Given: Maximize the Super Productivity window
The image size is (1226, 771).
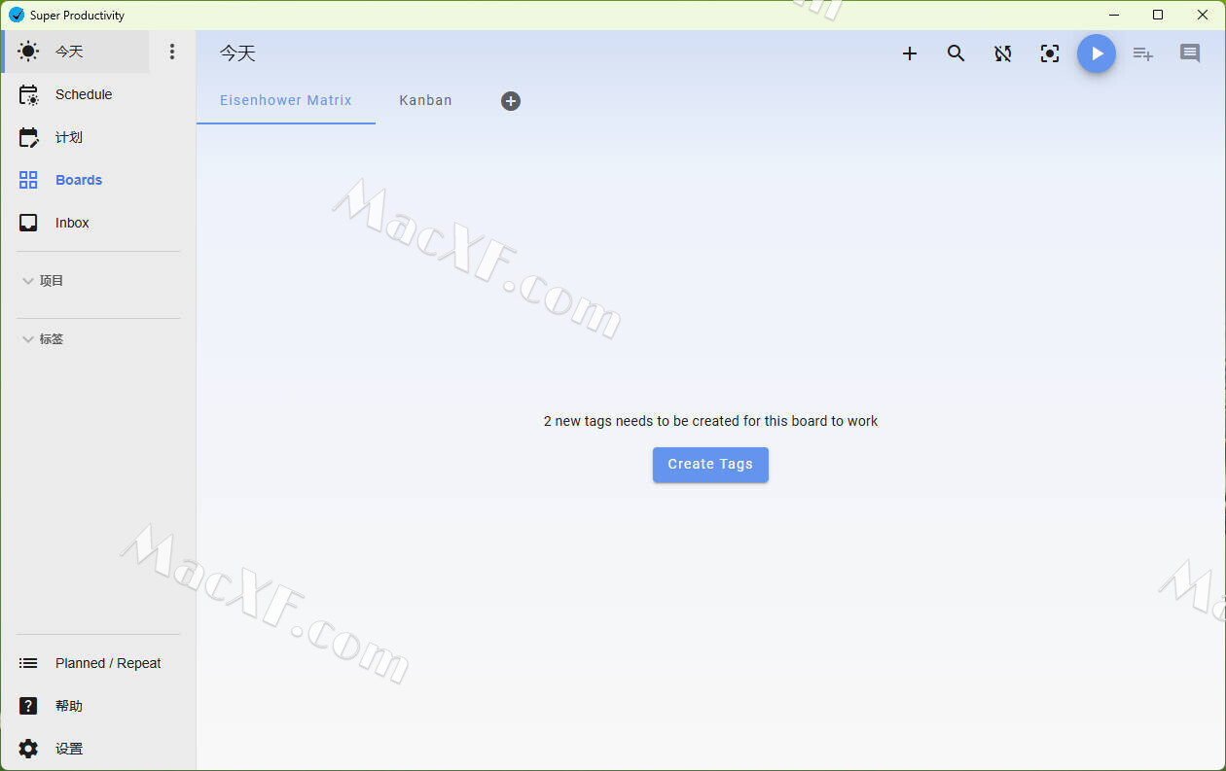Looking at the screenshot, I should [x=1158, y=15].
